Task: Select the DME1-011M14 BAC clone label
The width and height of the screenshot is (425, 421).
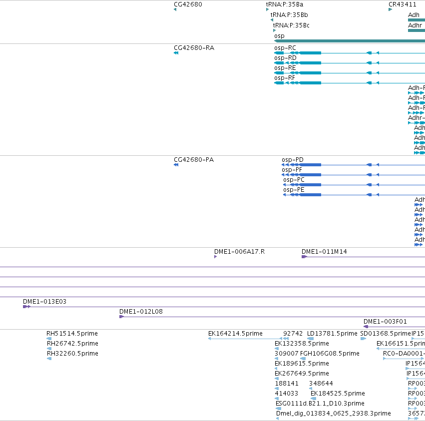Action: coord(324,252)
